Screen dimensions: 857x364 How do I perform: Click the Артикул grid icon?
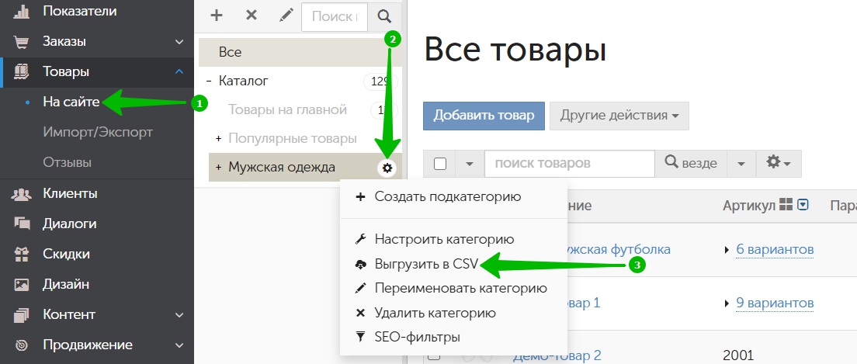click(786, 204)
